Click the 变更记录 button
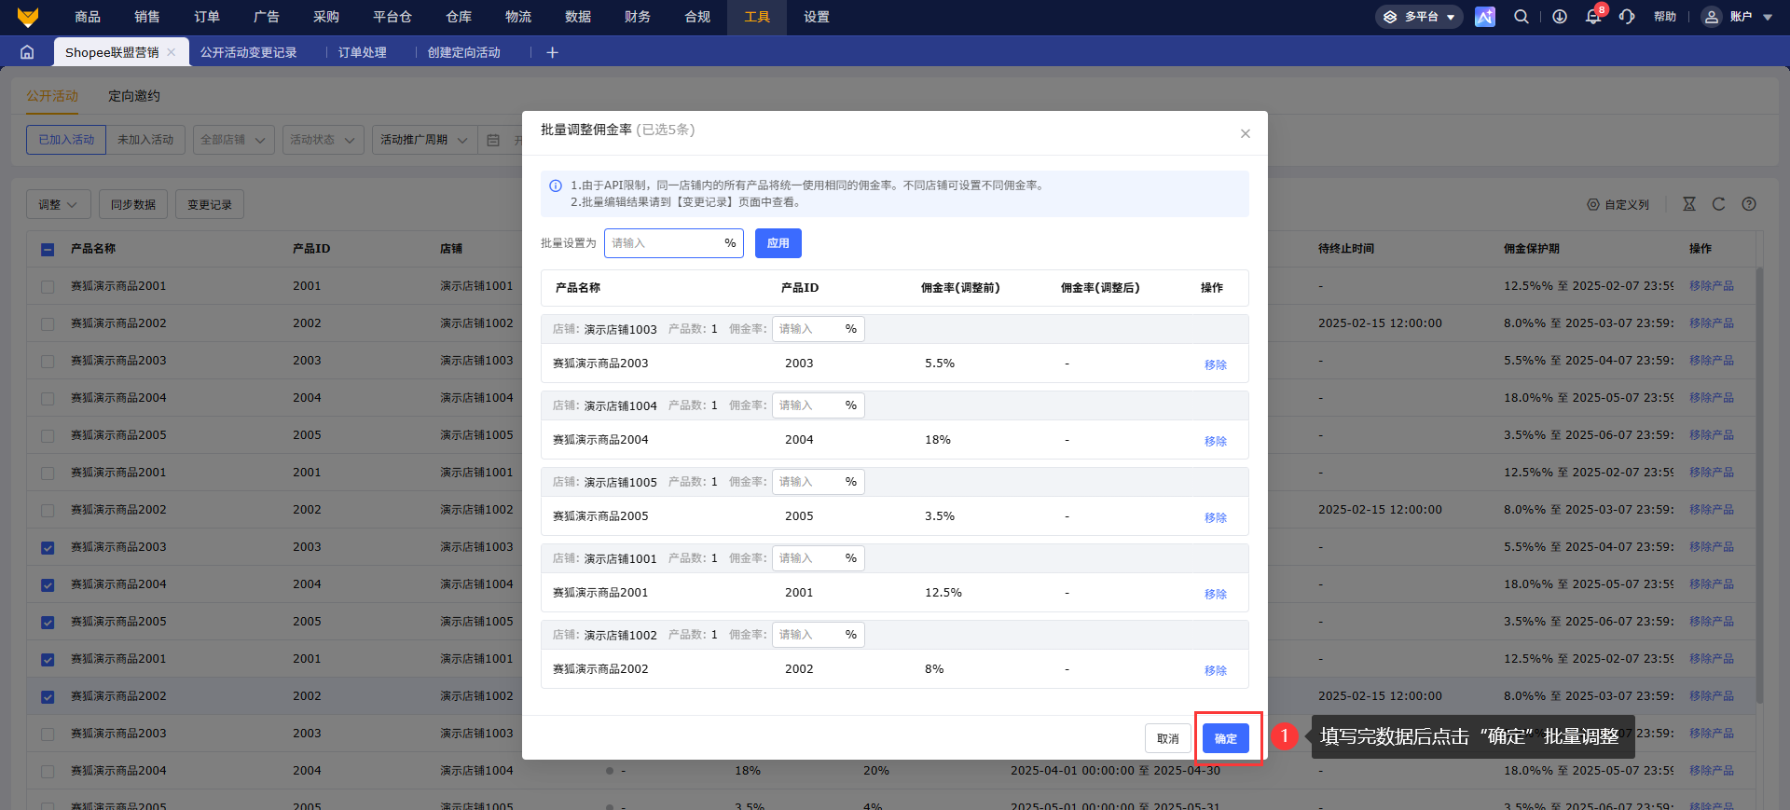This screenshot has width=1790, height=810. tap(210, 204)
